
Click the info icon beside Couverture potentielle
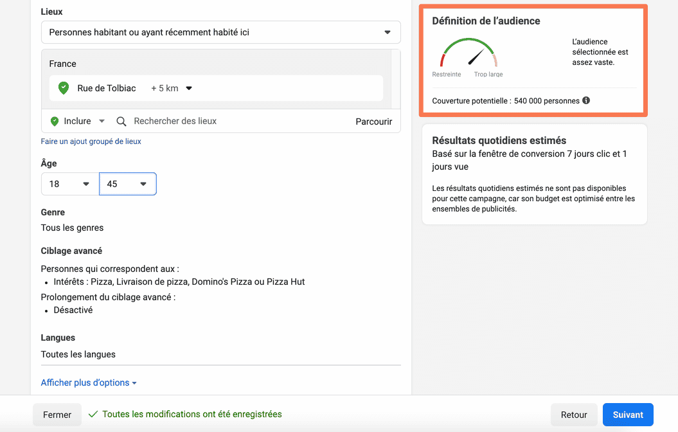[x=586, y=101]
